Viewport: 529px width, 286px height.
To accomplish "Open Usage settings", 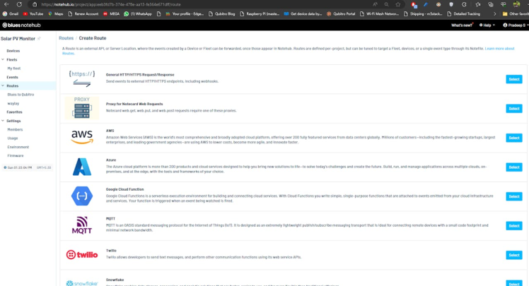I will [x=13, y=138].
